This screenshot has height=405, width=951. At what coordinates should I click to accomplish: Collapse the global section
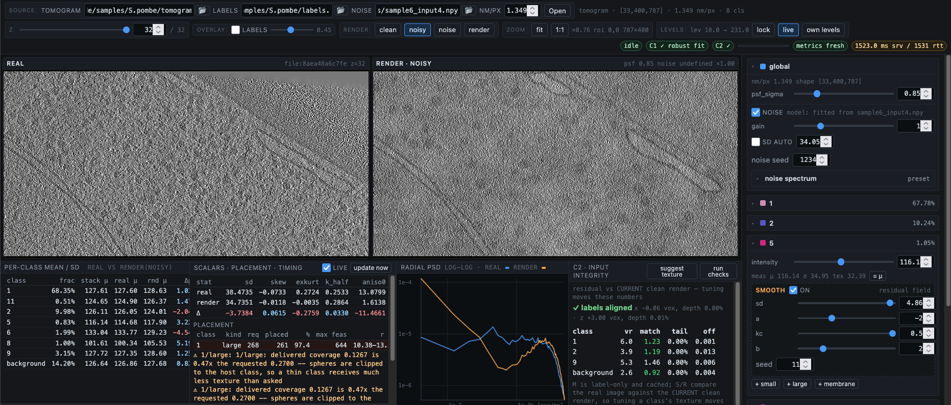pos(753,66)
